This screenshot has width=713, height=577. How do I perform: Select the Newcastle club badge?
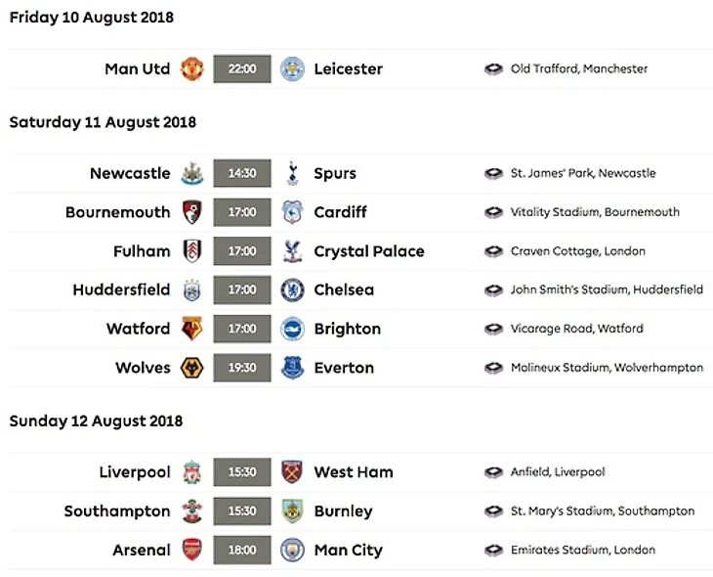(192, 174)
